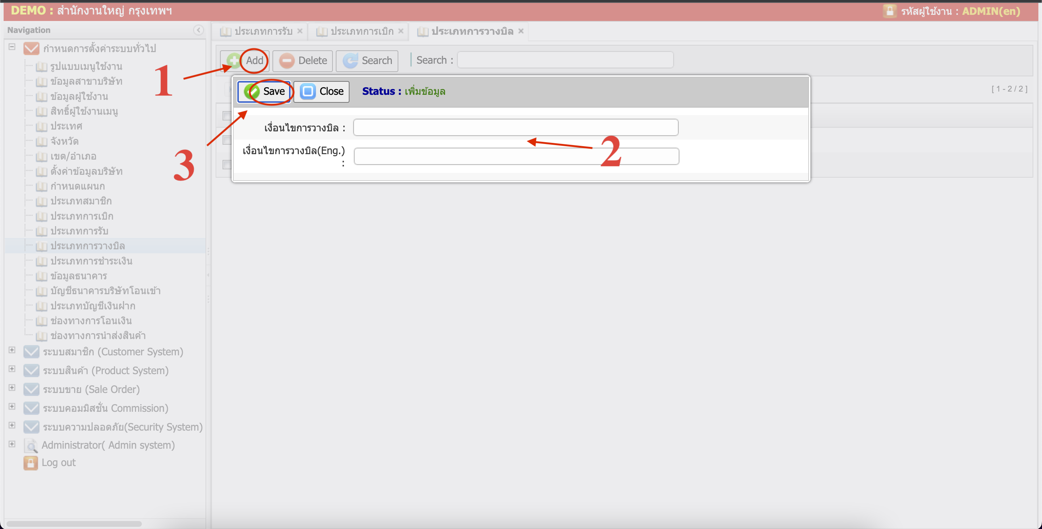Click the Administrator magnifier icon
The image size is (1042, 529).
[31, 445]
